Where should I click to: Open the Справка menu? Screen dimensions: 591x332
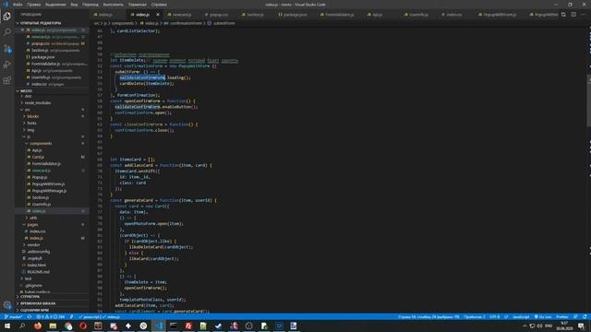tap(159, 5)
